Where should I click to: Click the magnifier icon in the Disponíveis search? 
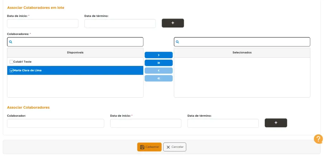click(x=11, y=42)
